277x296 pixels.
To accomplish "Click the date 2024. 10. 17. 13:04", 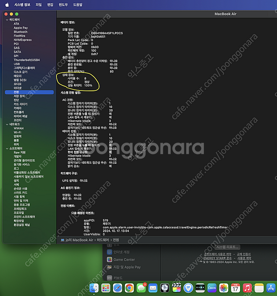I will 116,231.
